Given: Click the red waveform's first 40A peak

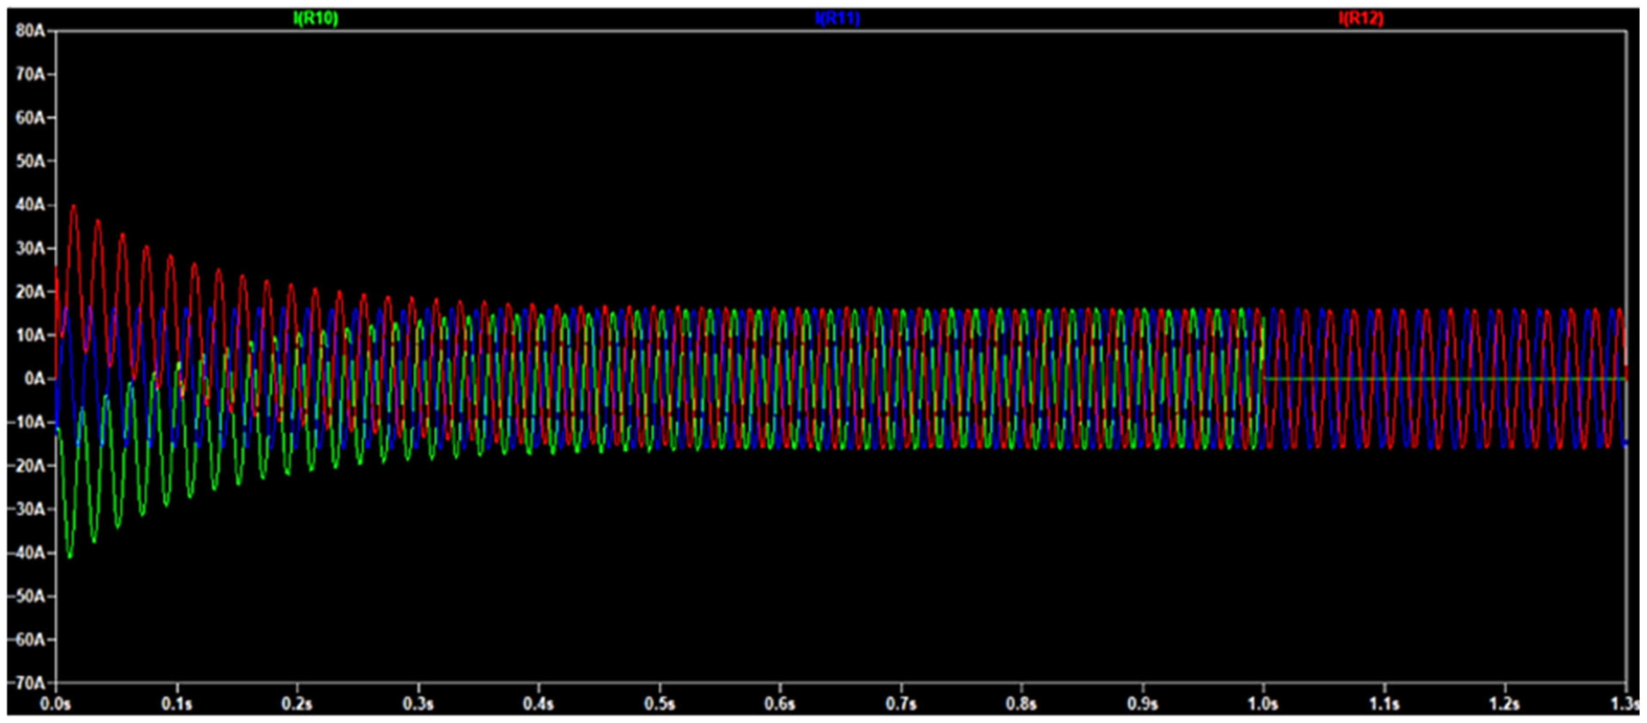Looking at the screenshot, I should tap(74, 206).
